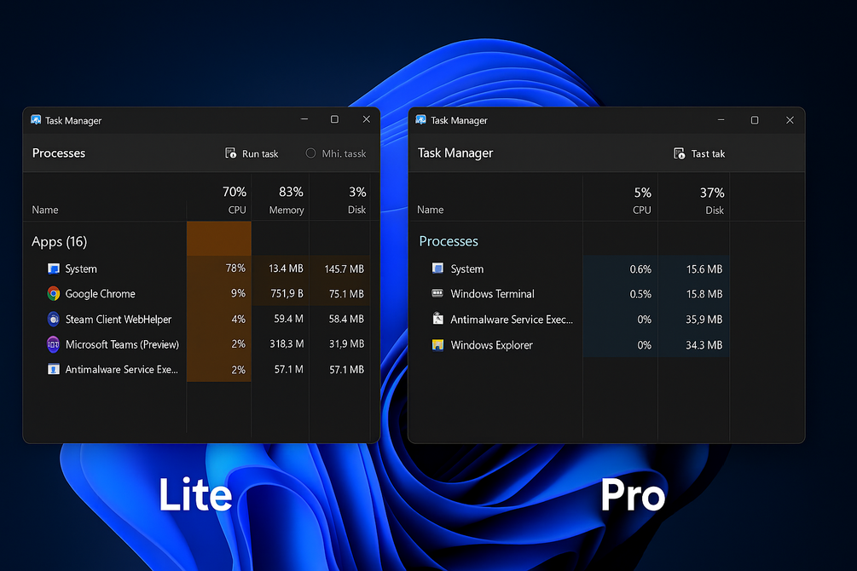
Task: Click the Steam Client WebHelper icon
Action: pos(54,319)
